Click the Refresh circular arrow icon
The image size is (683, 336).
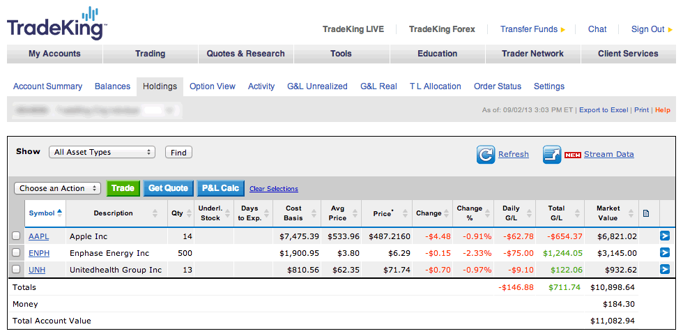pos(485,155)
